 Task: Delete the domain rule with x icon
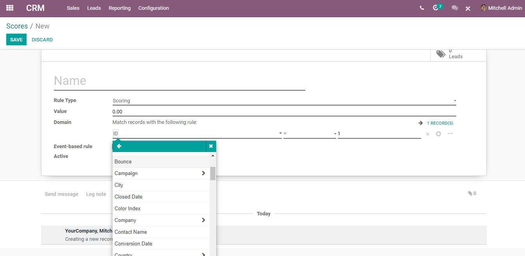(428, 134)
